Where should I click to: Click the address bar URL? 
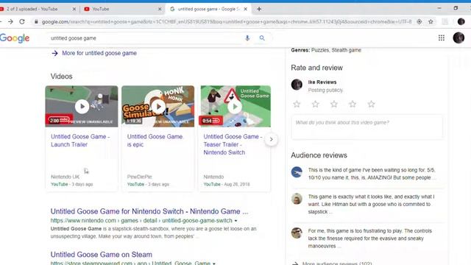(x=227, y=21)
